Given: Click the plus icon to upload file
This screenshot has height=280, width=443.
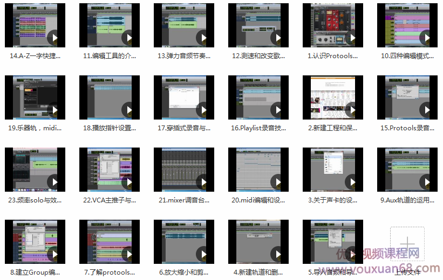Looking at the screenshot, I should pyautogui.click(x=407, y=244).
